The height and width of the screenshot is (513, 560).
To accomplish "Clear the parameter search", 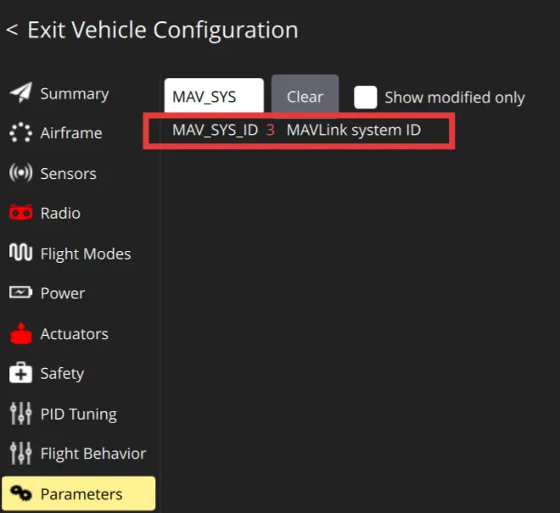I will point(305,96).
